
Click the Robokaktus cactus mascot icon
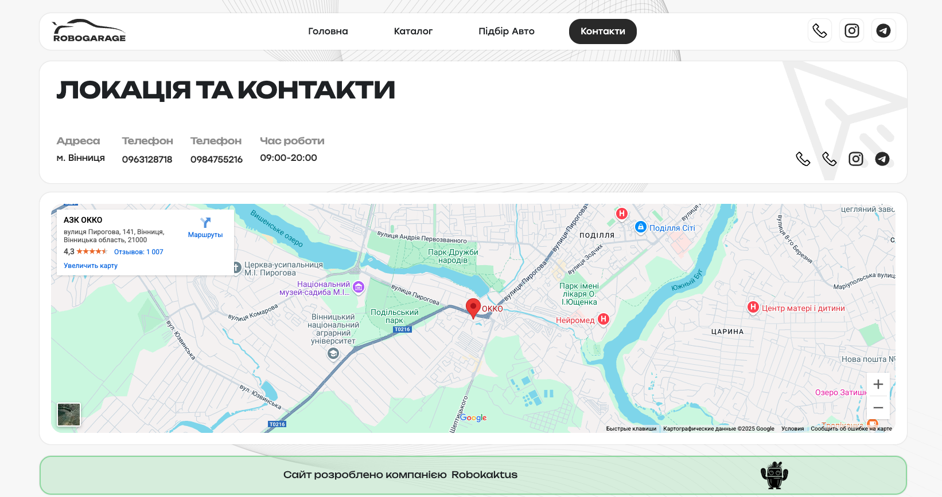pyautogui.click(x=774, y=475)
